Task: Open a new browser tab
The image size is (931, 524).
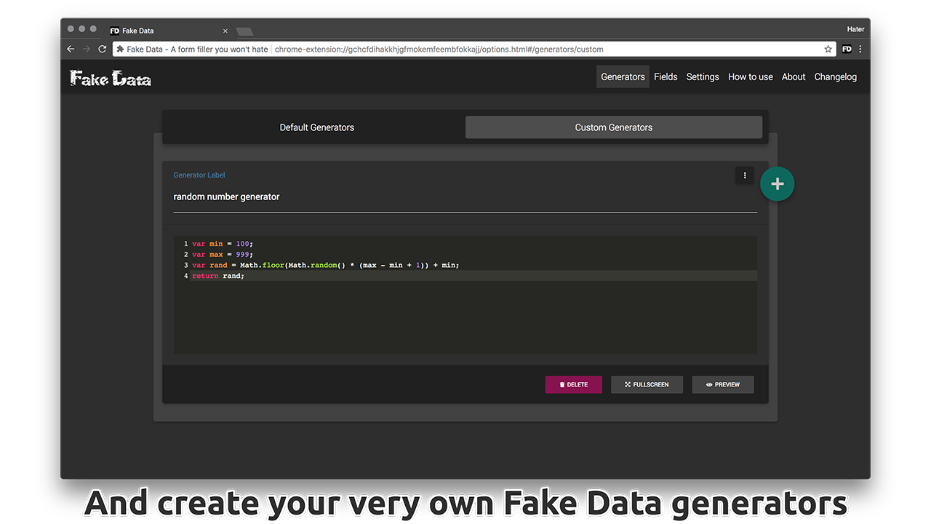Action: tap(244, 31)
